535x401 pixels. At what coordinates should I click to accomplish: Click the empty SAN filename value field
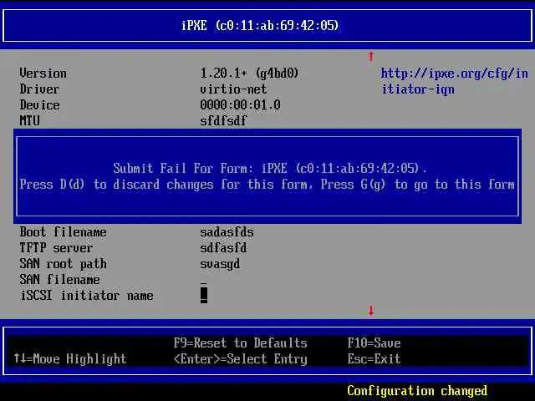tap(204, 280)
